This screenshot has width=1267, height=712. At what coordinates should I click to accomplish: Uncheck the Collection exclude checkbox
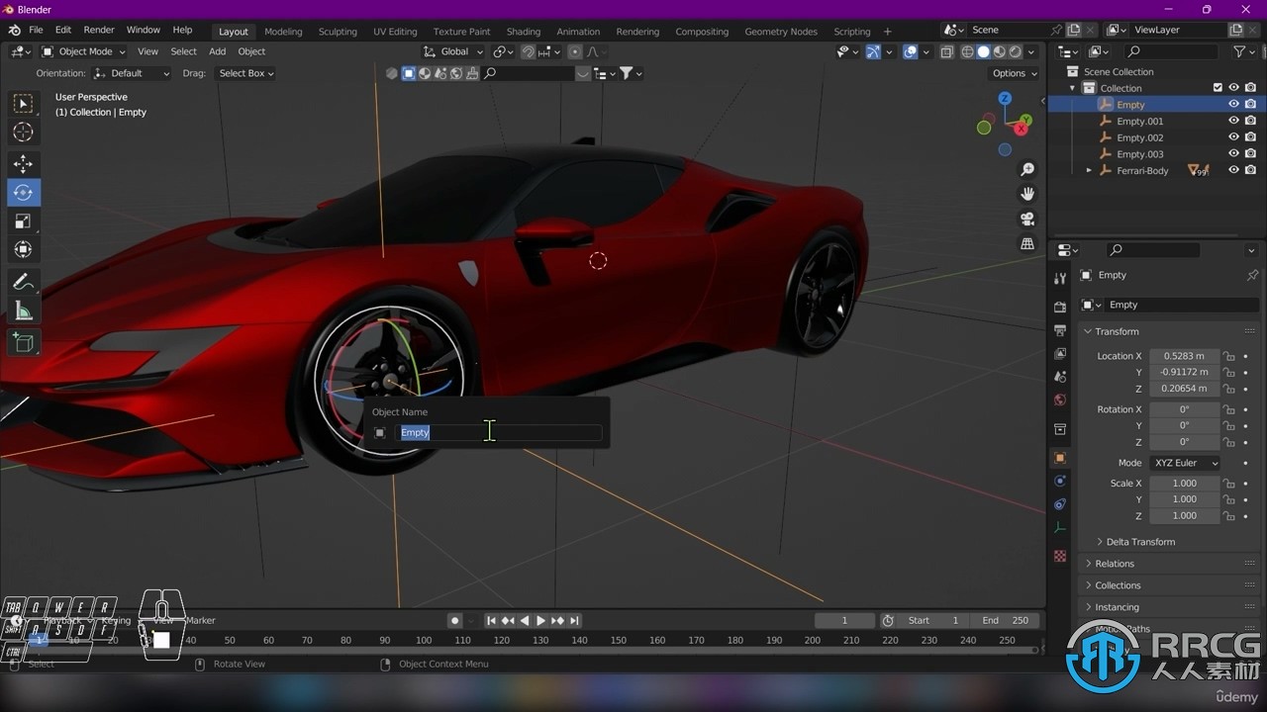[x=1218, y=88]
